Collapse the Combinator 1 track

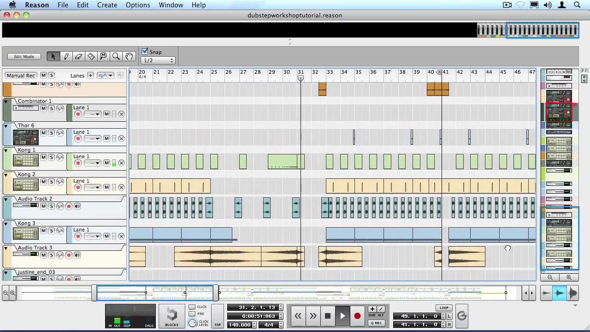pyautogui.click(x=6, y=101)
